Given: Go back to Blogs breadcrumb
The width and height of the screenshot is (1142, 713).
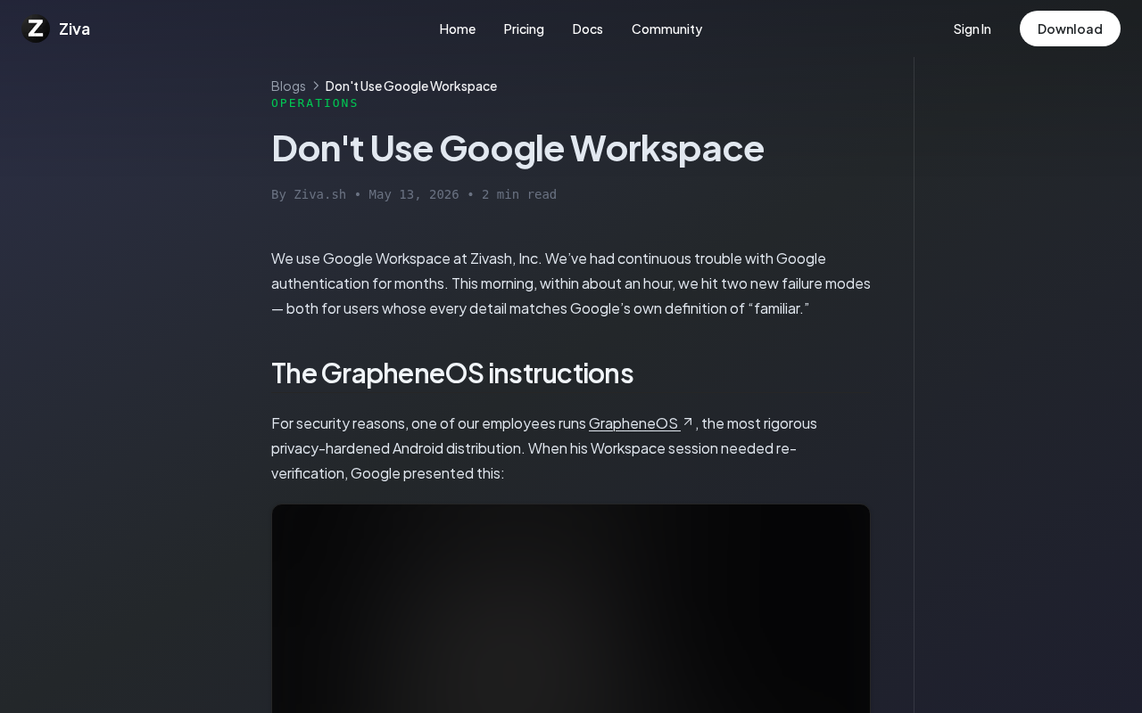Looking at the screenshot, I should click(288, 86).
